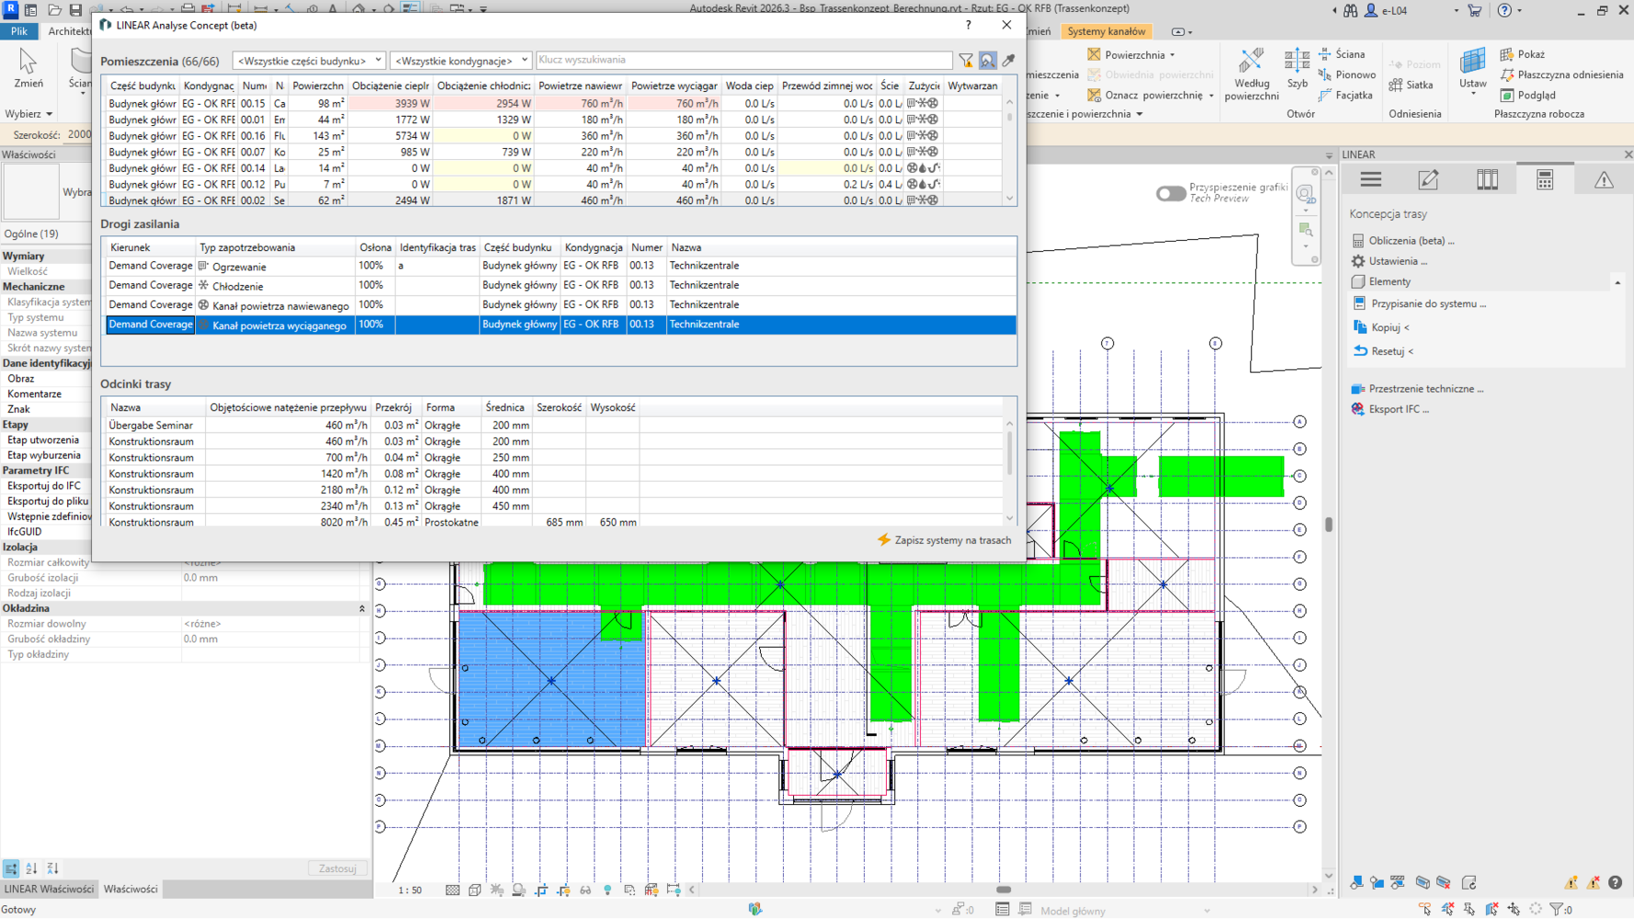Screen dimensions: 1634x919
Task: Open the calculator tab in the LINEAR panel
Action: tap(1544, 180)
